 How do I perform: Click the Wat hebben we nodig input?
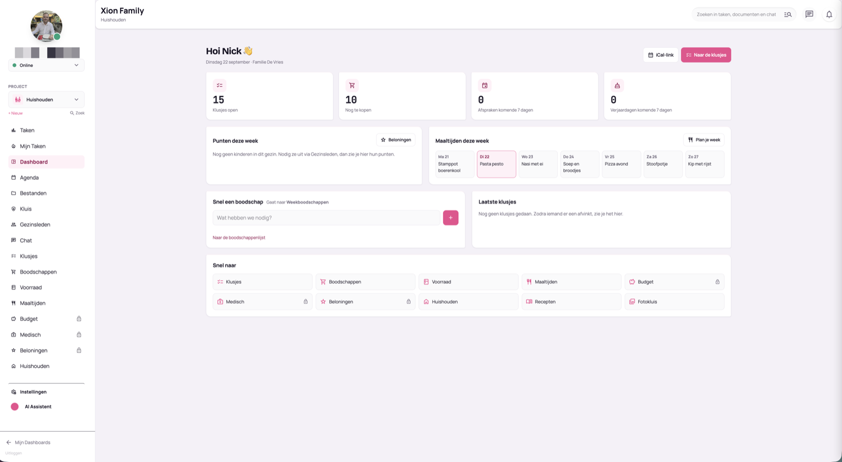[x=326, y=218]
